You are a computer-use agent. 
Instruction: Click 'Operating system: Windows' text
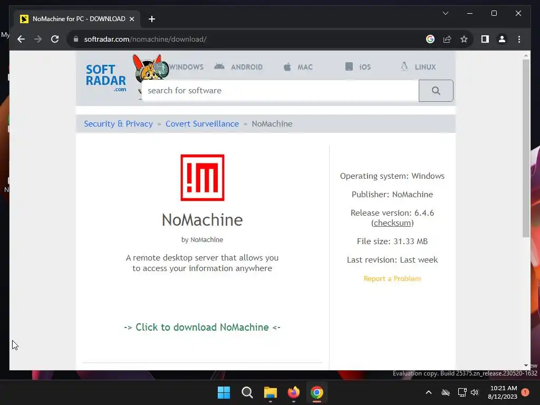click(392, 176)
